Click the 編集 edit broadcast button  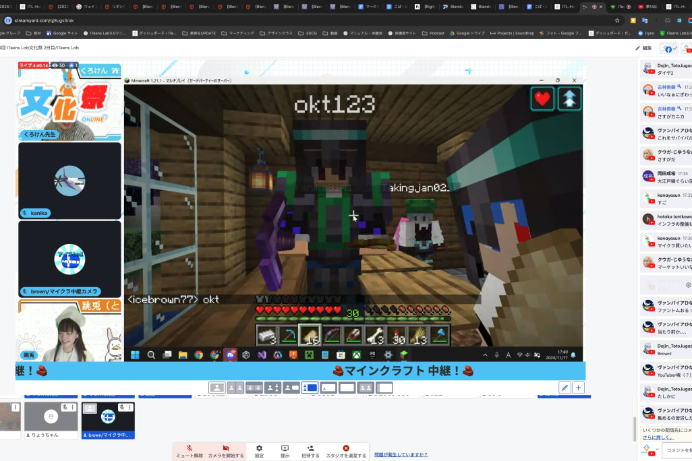click(643, 49)
